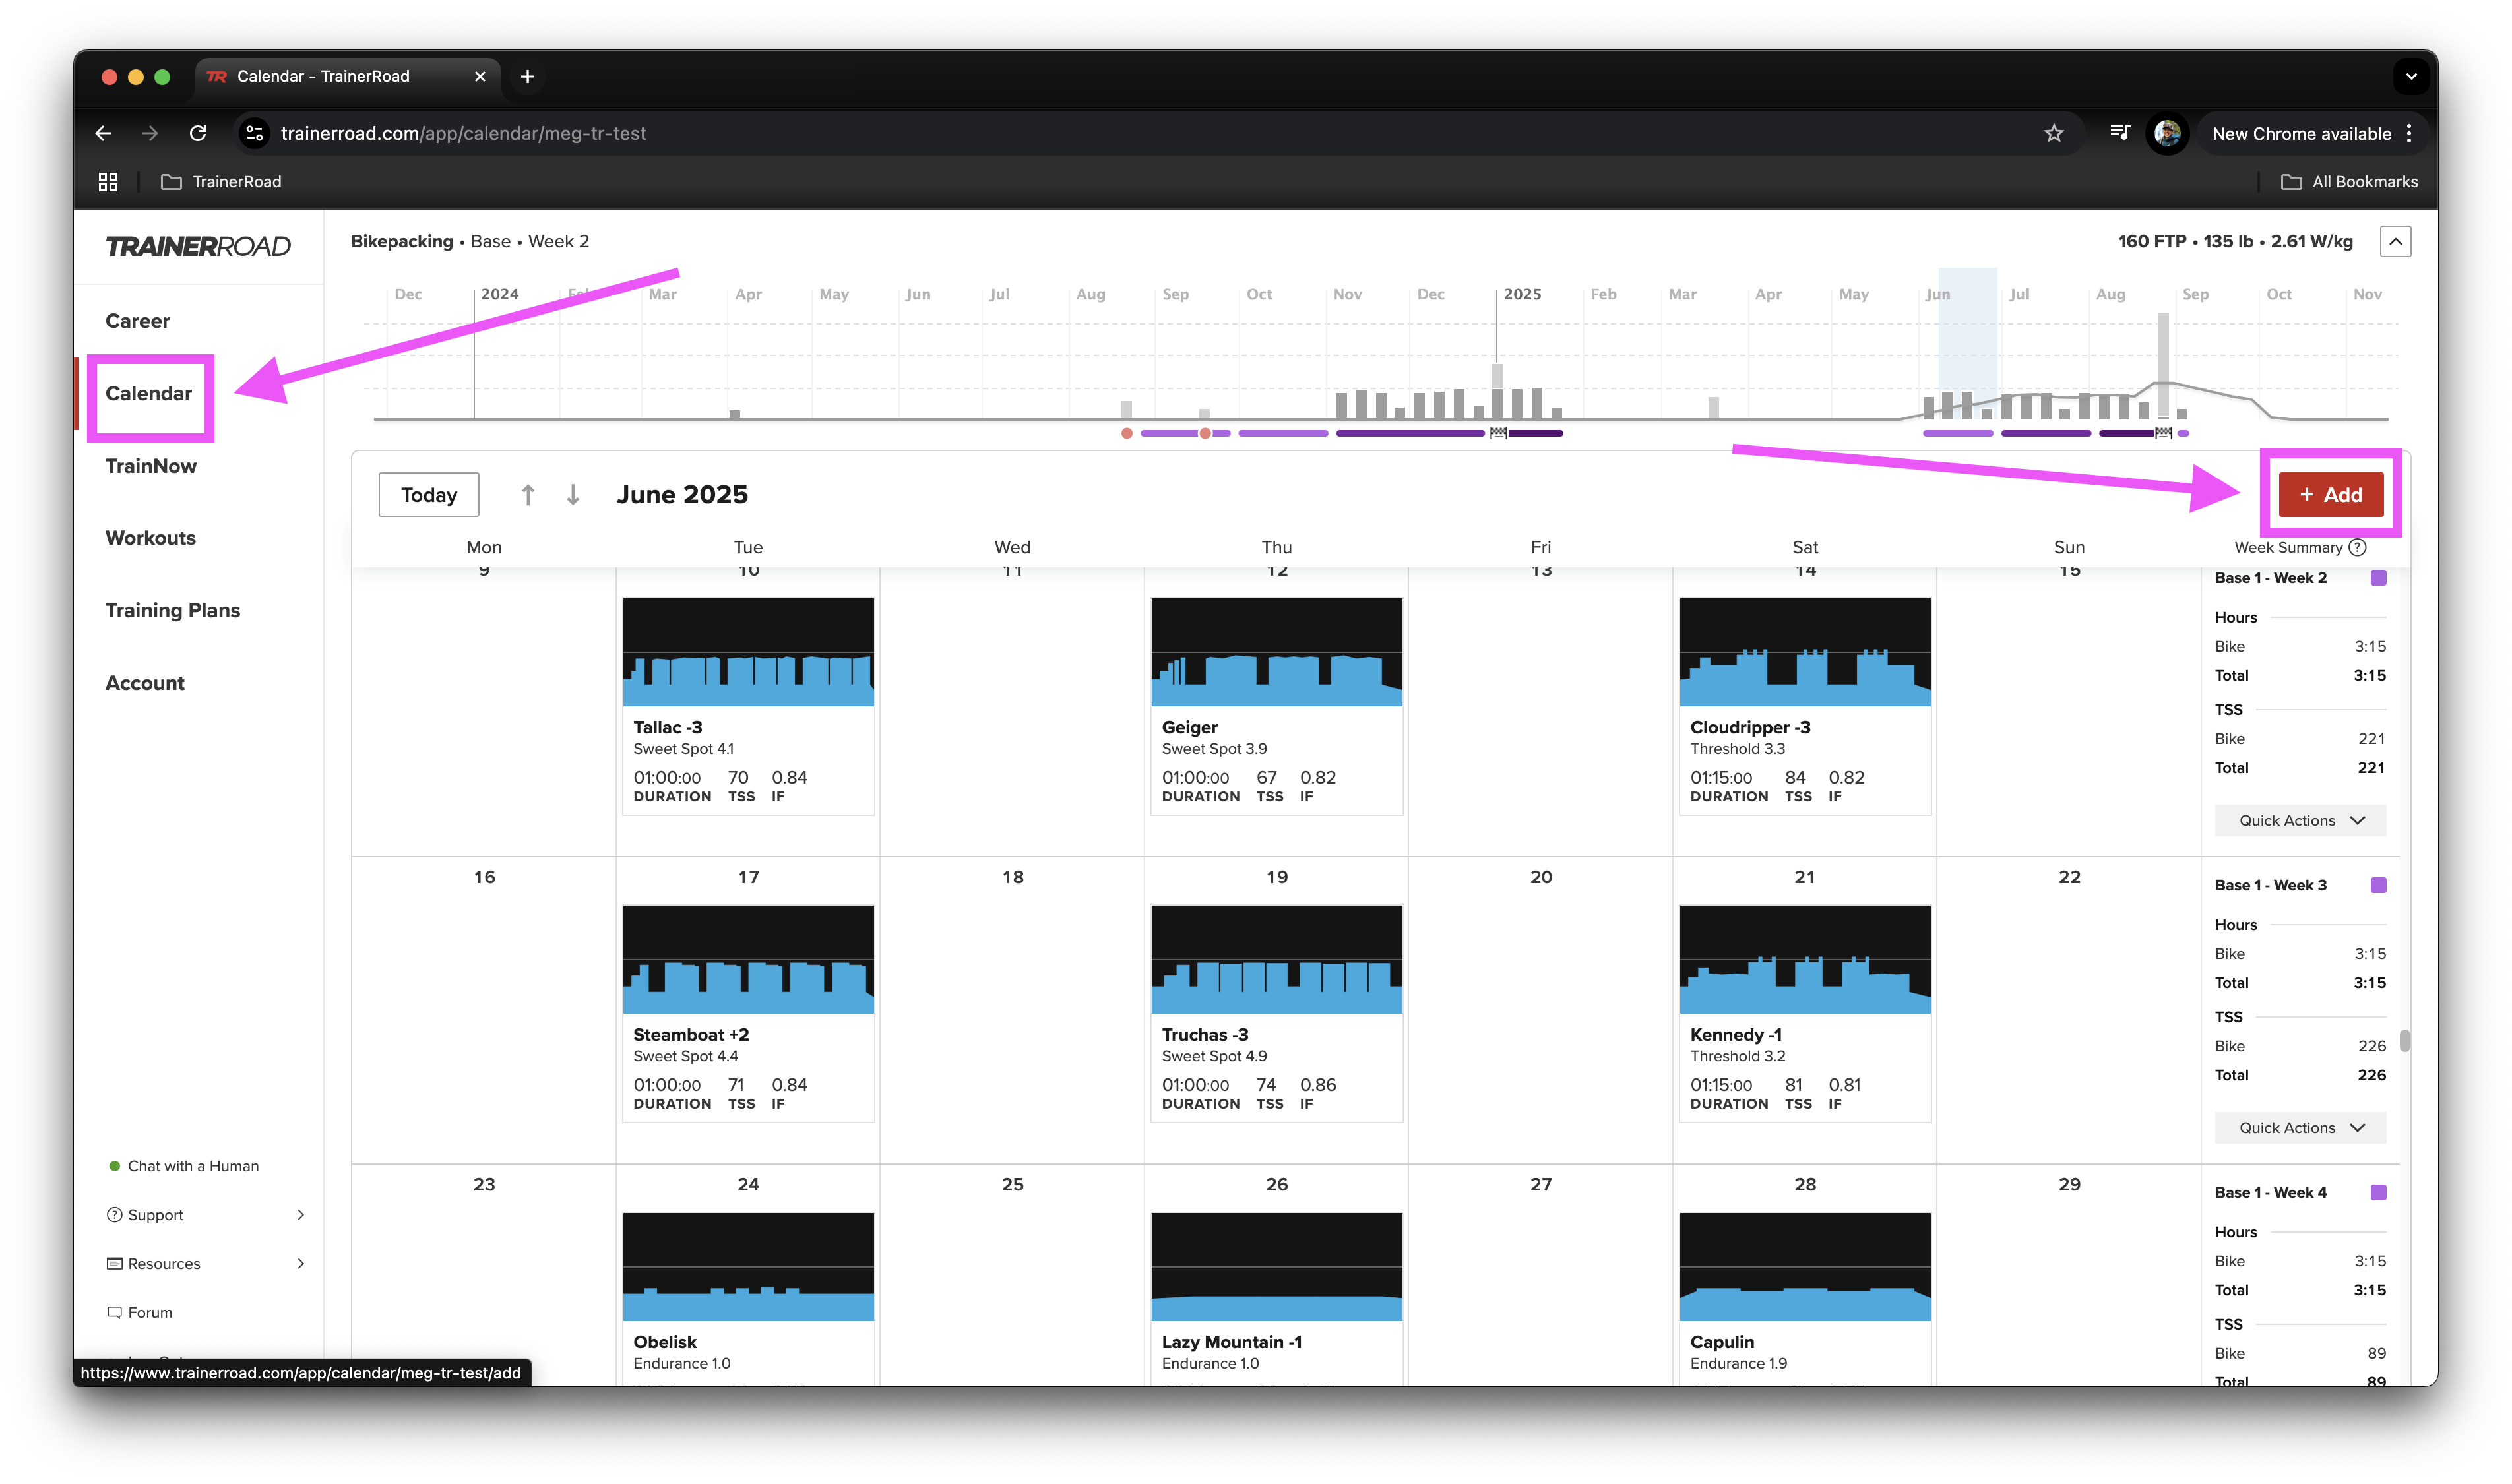Close the Calendar - TrainerRoad tab
This screenshot has height=1484, width=2512.
(480, 76)
